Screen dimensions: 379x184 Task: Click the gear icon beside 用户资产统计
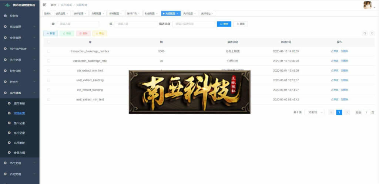point(5,49)
